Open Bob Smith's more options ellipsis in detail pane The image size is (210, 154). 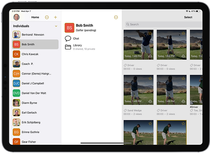pos(116,17)
